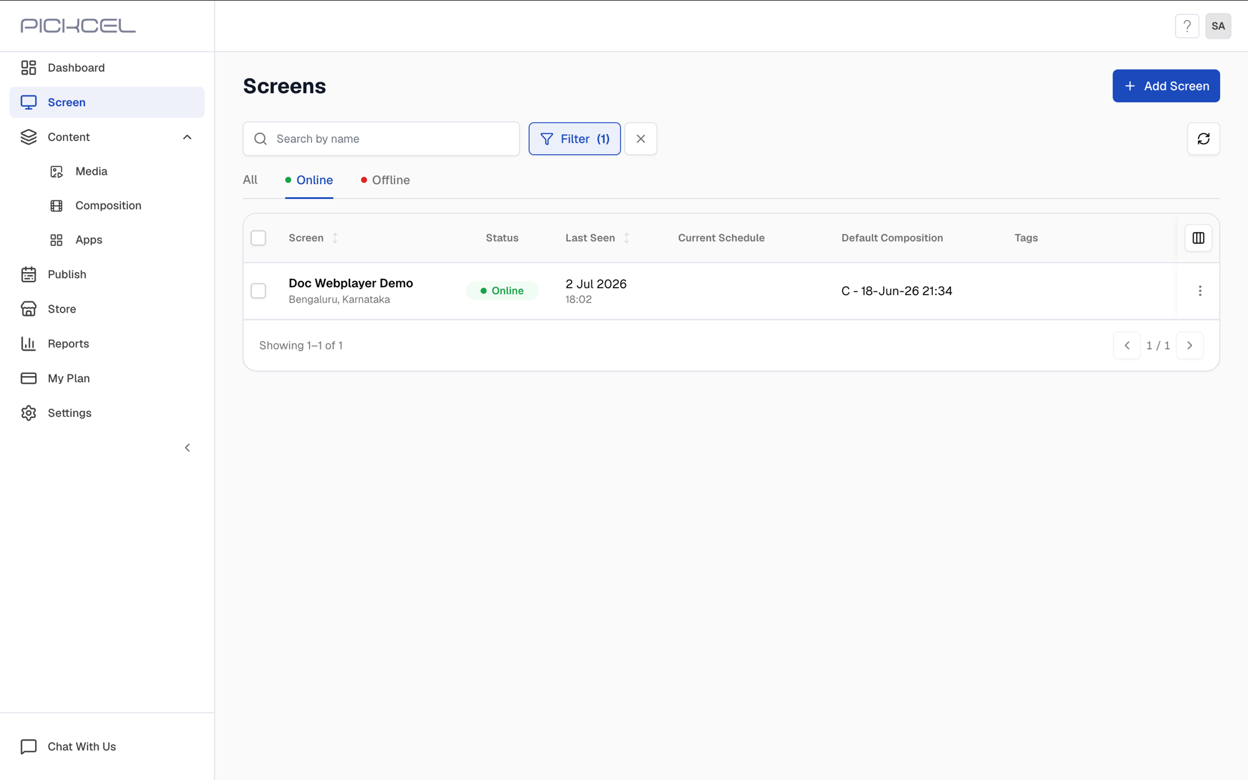Switch to the All tab
The image size is (1248, 780).
250,180
